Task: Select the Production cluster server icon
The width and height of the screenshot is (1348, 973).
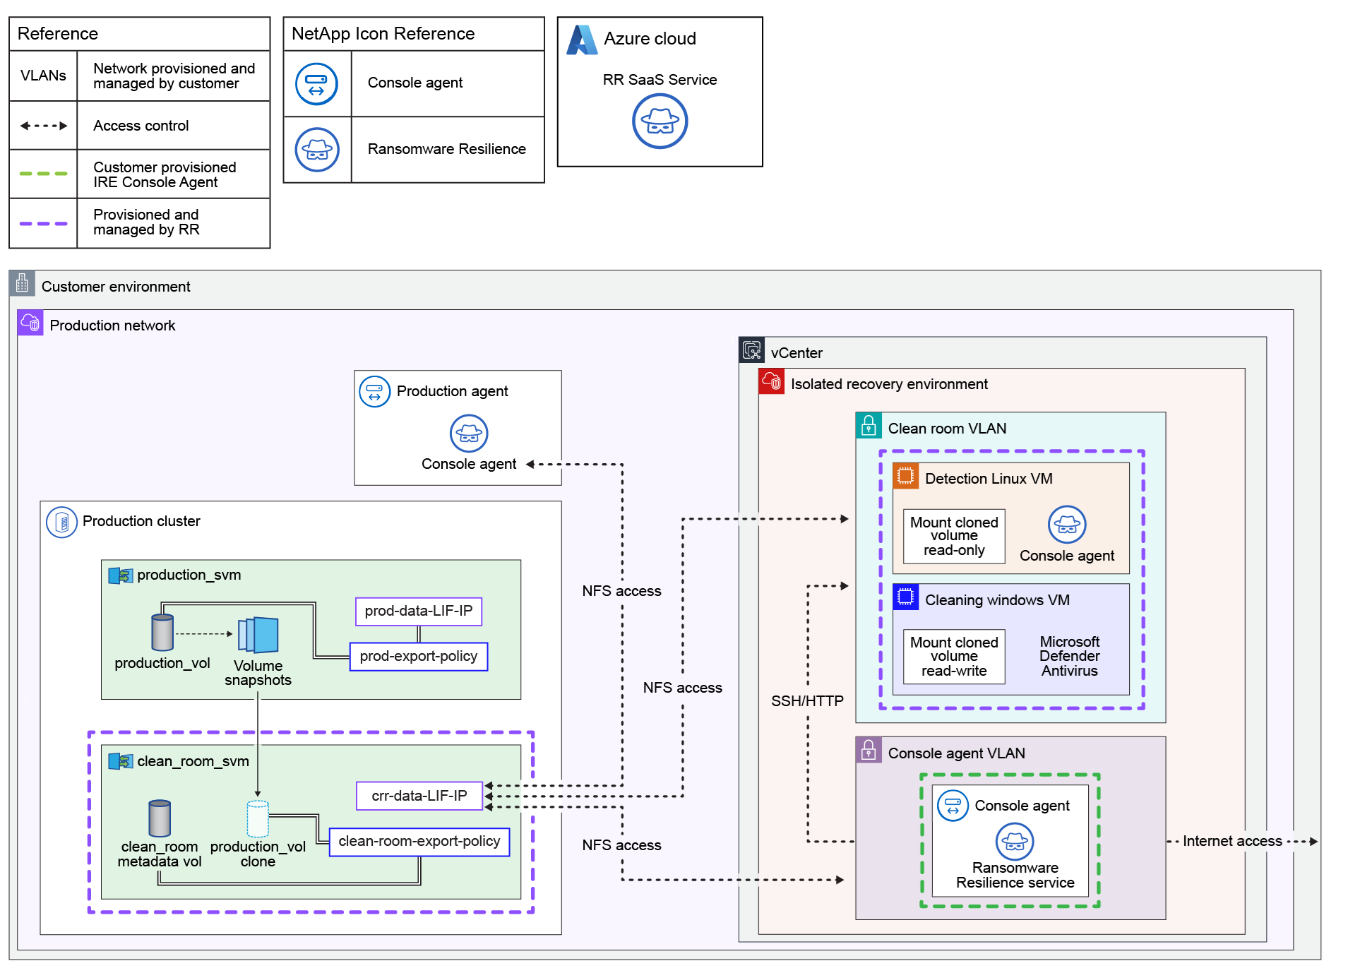Action: [62, 521]
